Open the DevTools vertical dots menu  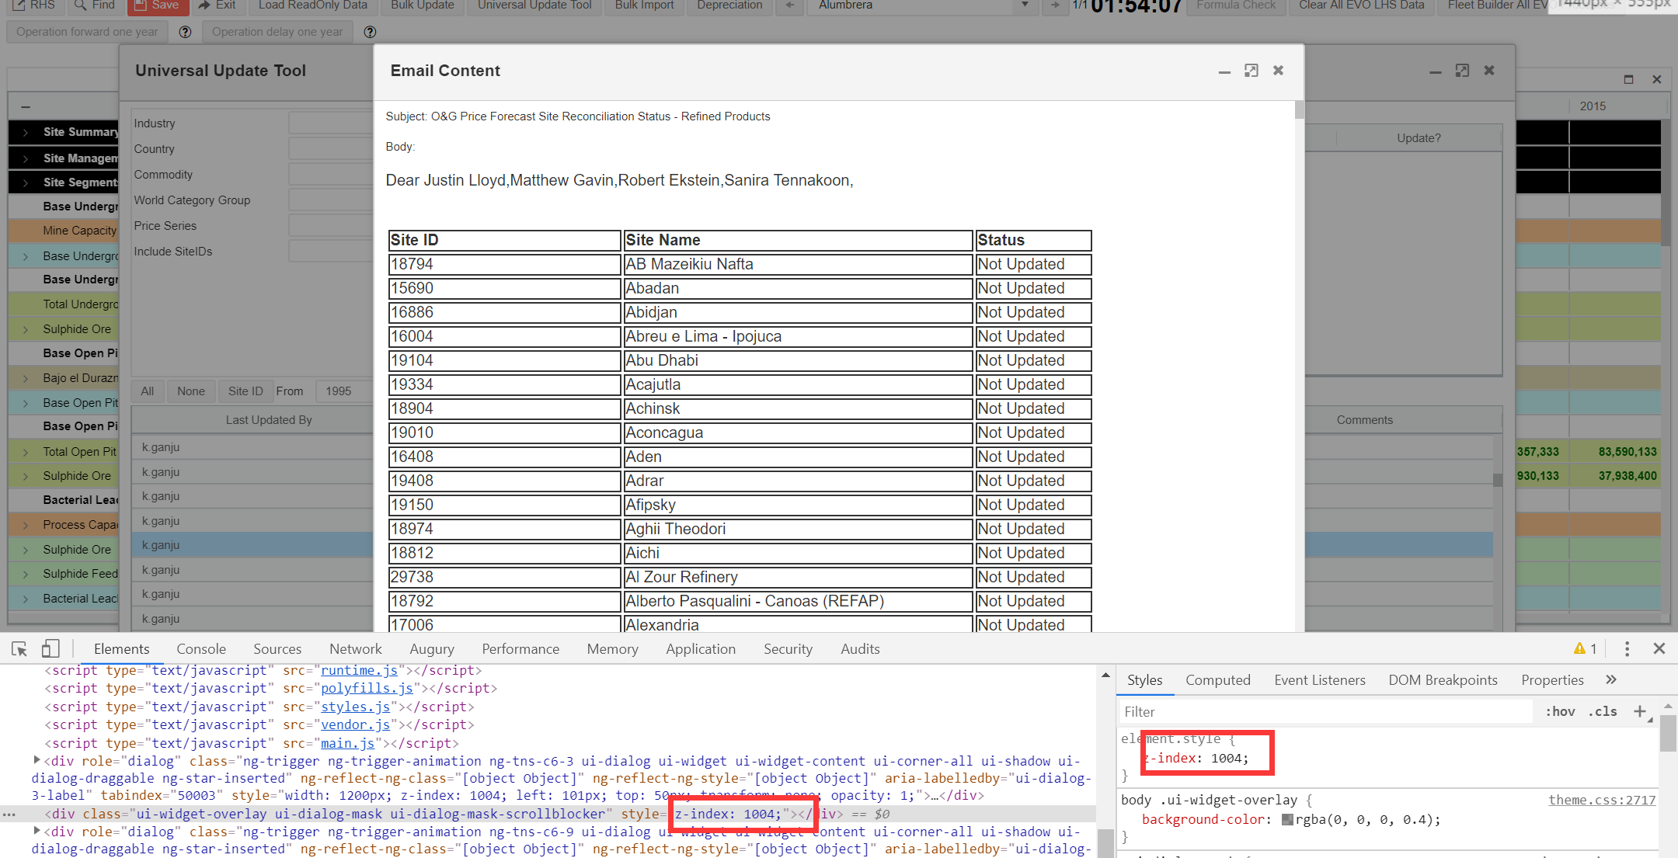pyautogui.click(x=1627, y=648)
